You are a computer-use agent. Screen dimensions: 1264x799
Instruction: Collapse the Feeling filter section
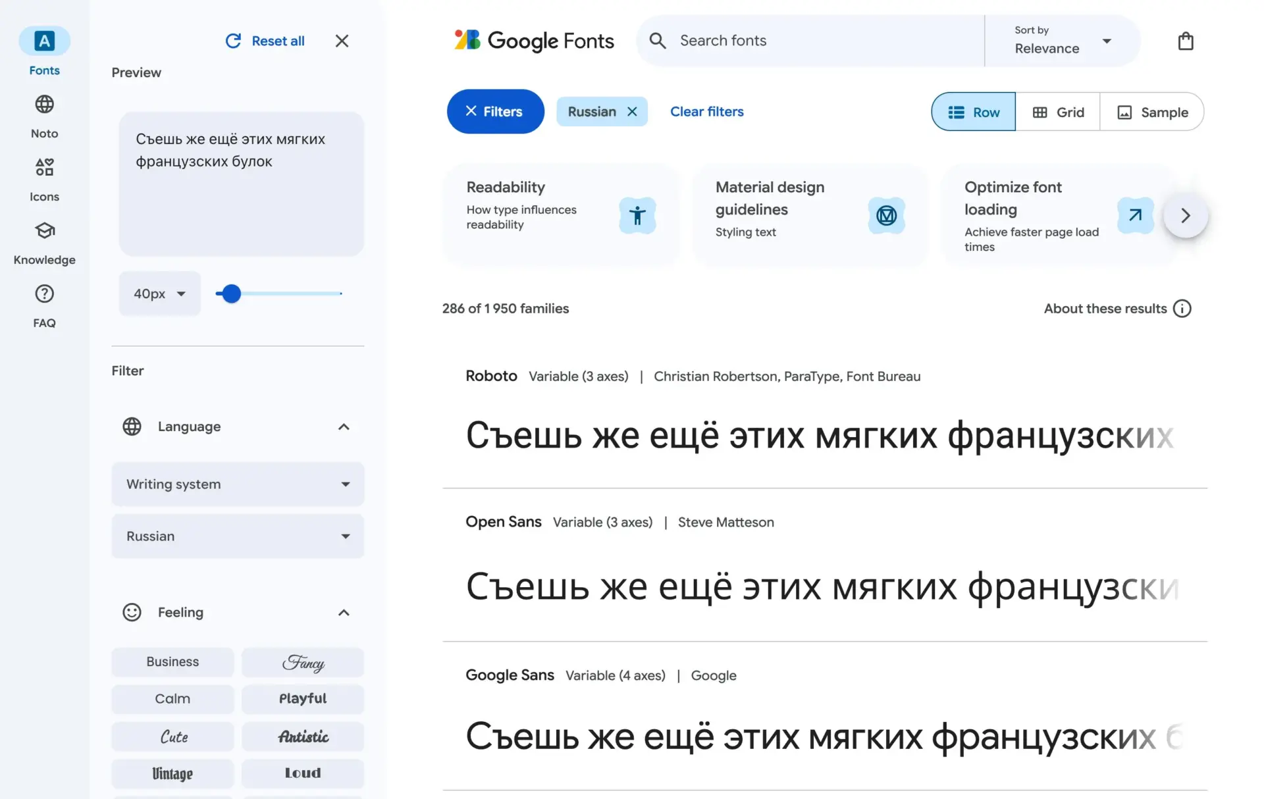click(344, 612)
